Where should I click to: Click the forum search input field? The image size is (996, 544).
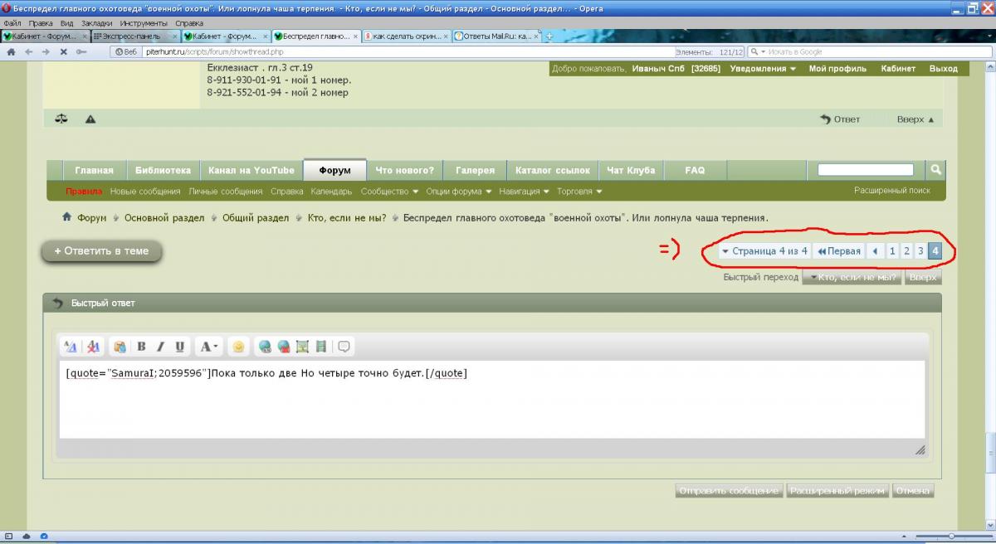(x=865, y=170)
